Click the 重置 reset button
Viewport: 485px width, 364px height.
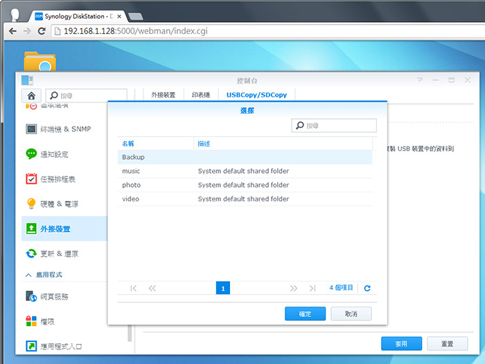(x=448, y=344)
